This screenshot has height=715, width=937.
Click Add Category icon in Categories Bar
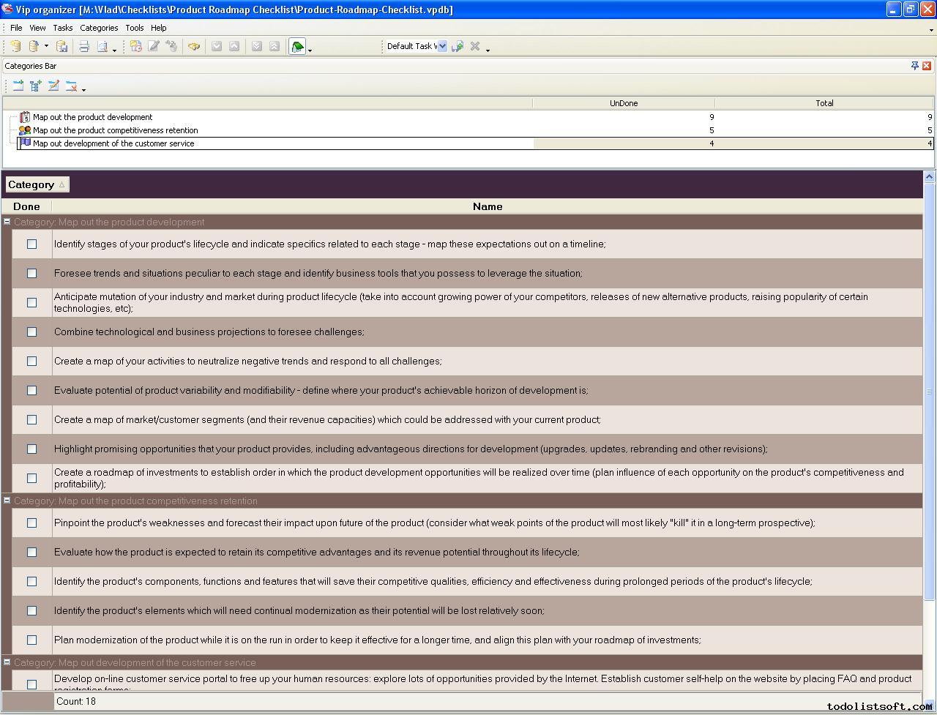click(x=18, y=86)
